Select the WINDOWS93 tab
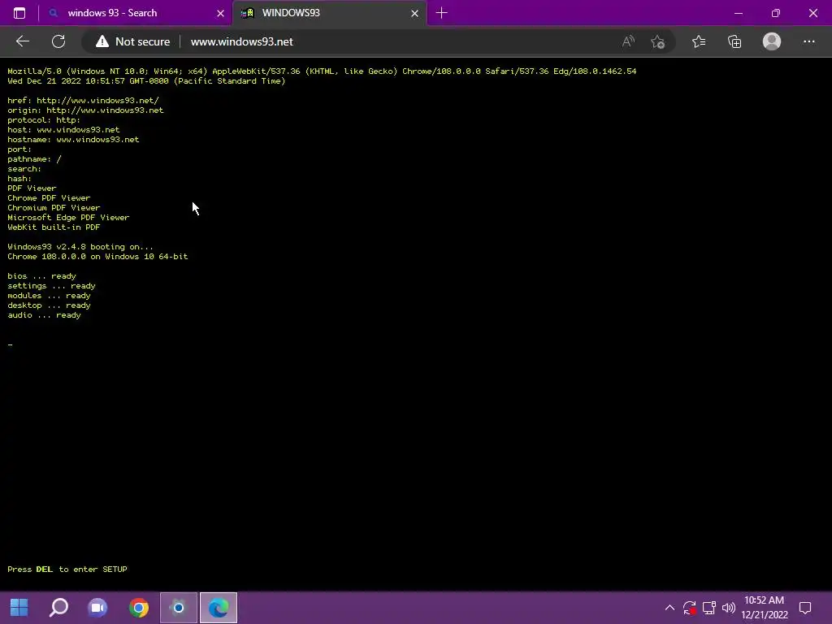This screenshot has height=624, width=832. pos(329,13)
